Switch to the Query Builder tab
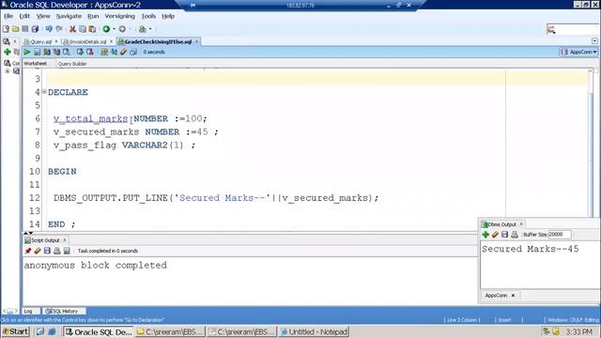Image resolution: width=601 pixels, height=338 pixels. 72,64
